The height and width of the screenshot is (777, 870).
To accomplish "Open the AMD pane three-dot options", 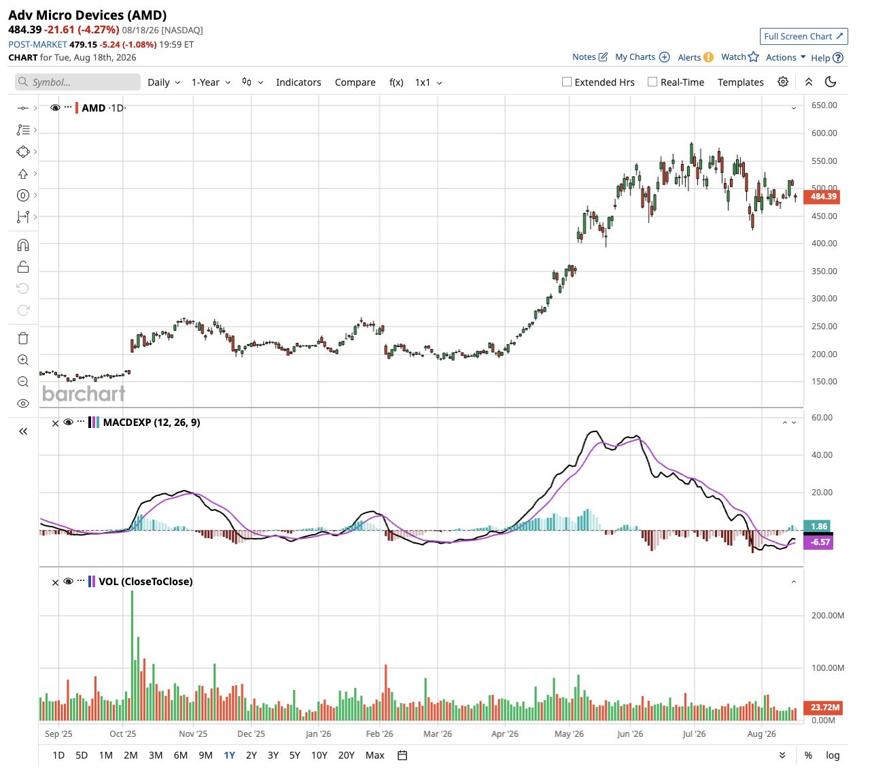I will pos(68,108).
